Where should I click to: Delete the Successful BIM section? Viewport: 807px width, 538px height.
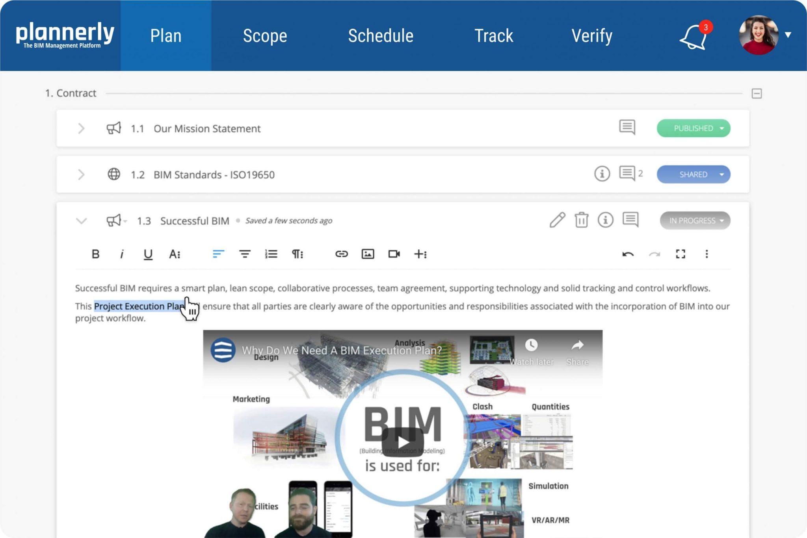click(x=581, y=220)
